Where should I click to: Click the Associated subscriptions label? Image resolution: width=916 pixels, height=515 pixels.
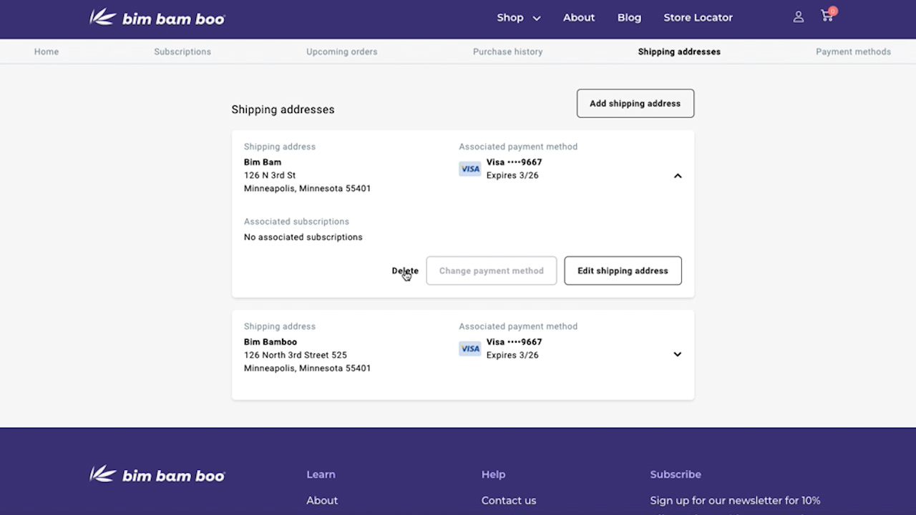click(x=297, y=222)
